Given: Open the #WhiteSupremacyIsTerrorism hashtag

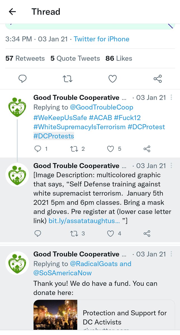Looking at the screenshot, I should (79, 127).
